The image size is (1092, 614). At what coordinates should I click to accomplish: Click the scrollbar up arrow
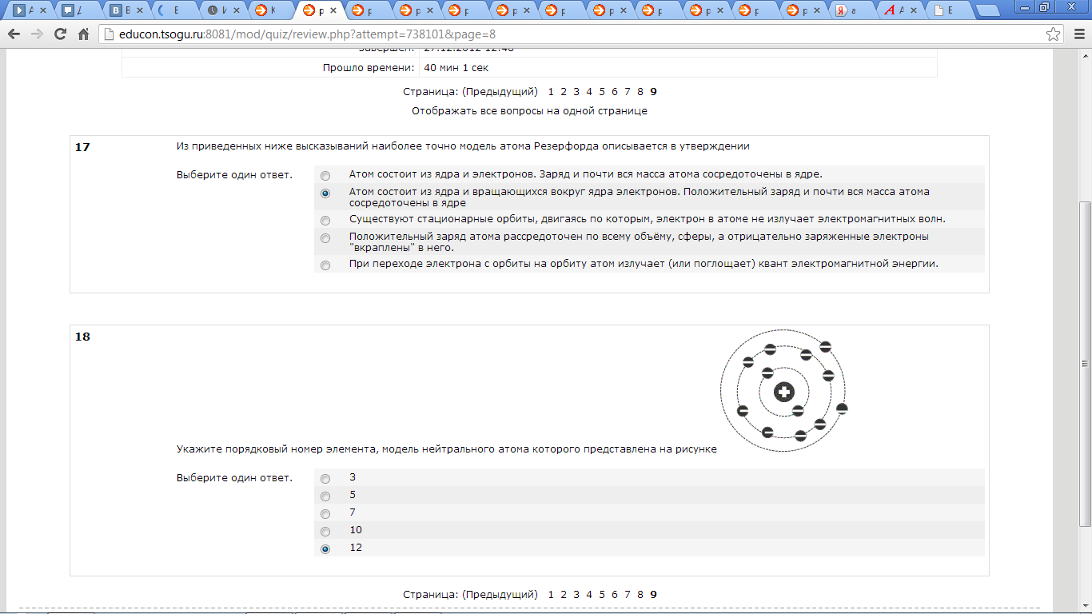pos(1085,55)
